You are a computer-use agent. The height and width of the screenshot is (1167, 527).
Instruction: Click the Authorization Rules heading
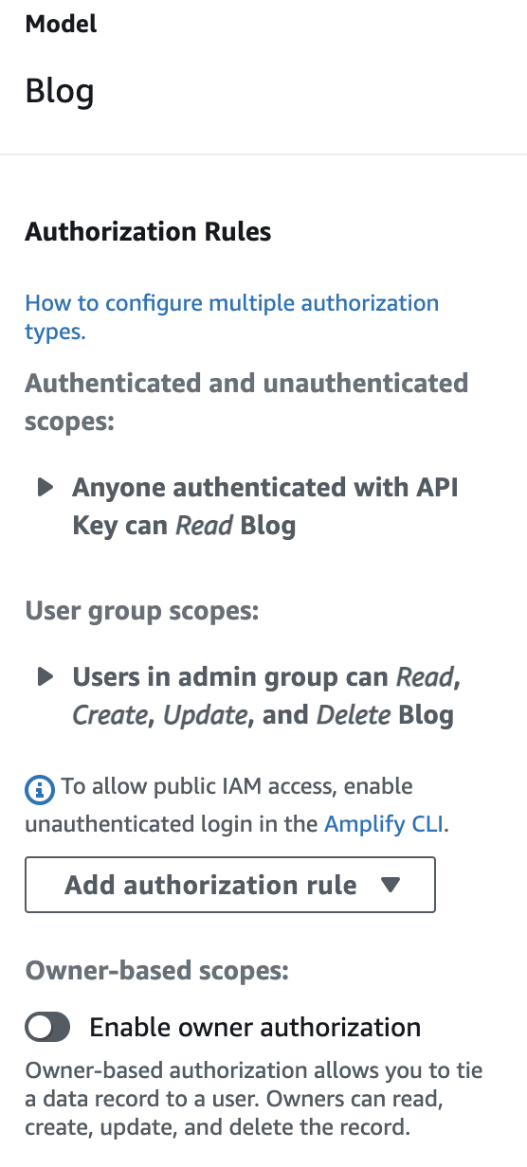coord(148,232)
